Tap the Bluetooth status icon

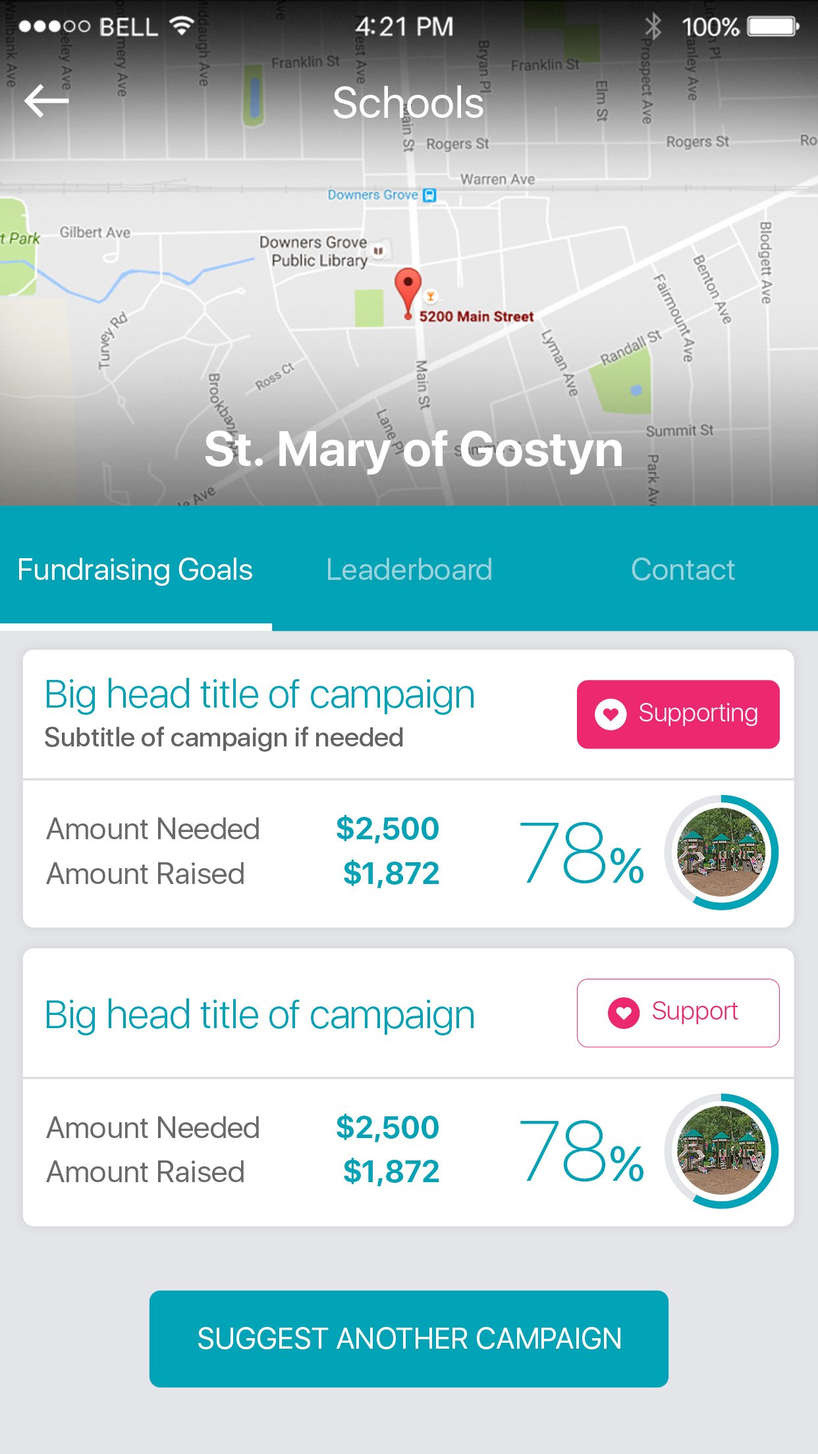[653, 27]
